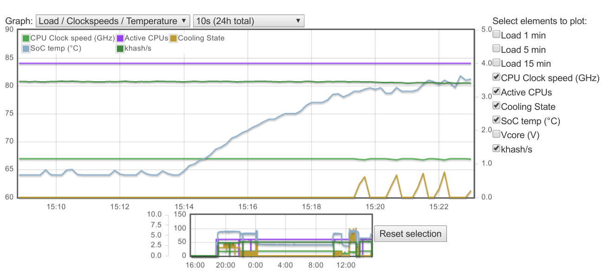615x279 pixels.
Task: Click green CPU Clock speed legend swatch
Action: (x=26, y=38)
